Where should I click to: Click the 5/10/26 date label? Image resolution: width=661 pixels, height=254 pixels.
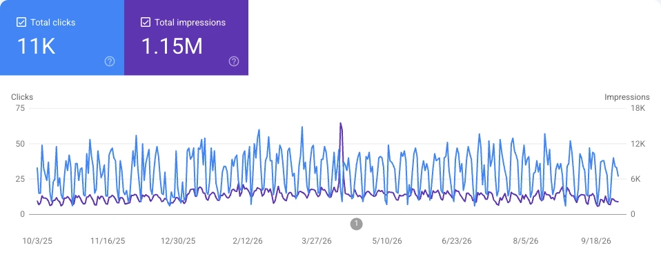point(386,242)
